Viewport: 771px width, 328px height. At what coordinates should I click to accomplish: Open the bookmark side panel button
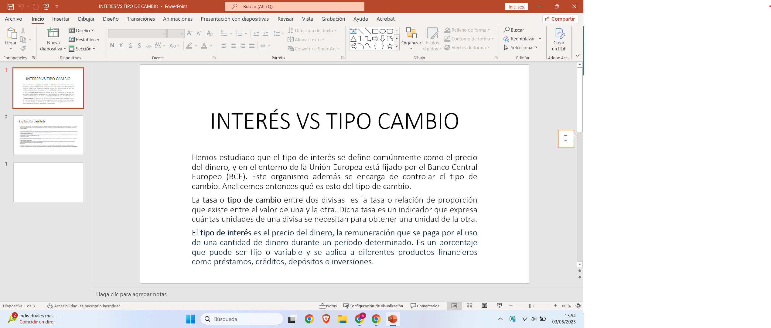point(566,138)
